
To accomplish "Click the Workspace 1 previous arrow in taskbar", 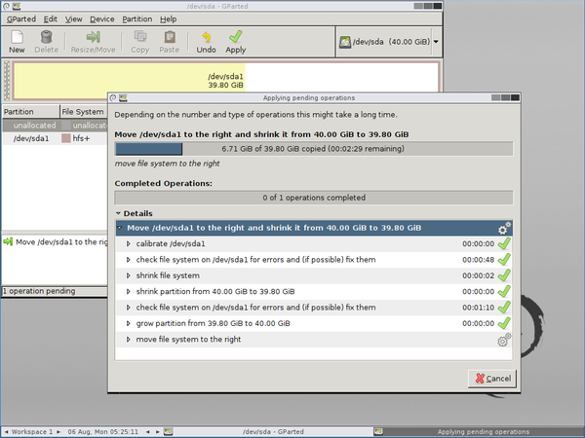I will click(x=7, y=432).
